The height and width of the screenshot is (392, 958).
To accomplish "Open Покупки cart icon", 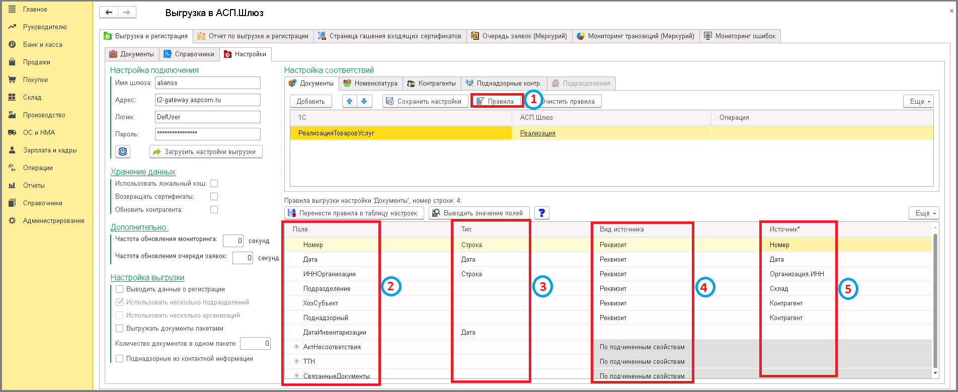I will [12, 80].
